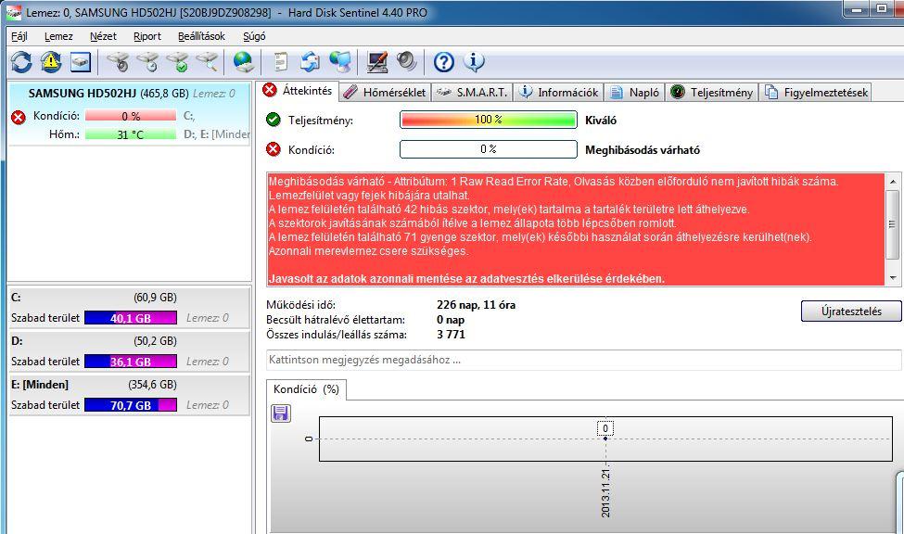Screen dimensions: 904x534
Task: Click the Kondíció 0 % bar in overview
Action: point(489,148)
